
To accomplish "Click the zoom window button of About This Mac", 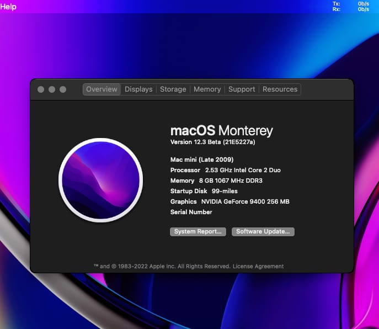I will 63,89.
